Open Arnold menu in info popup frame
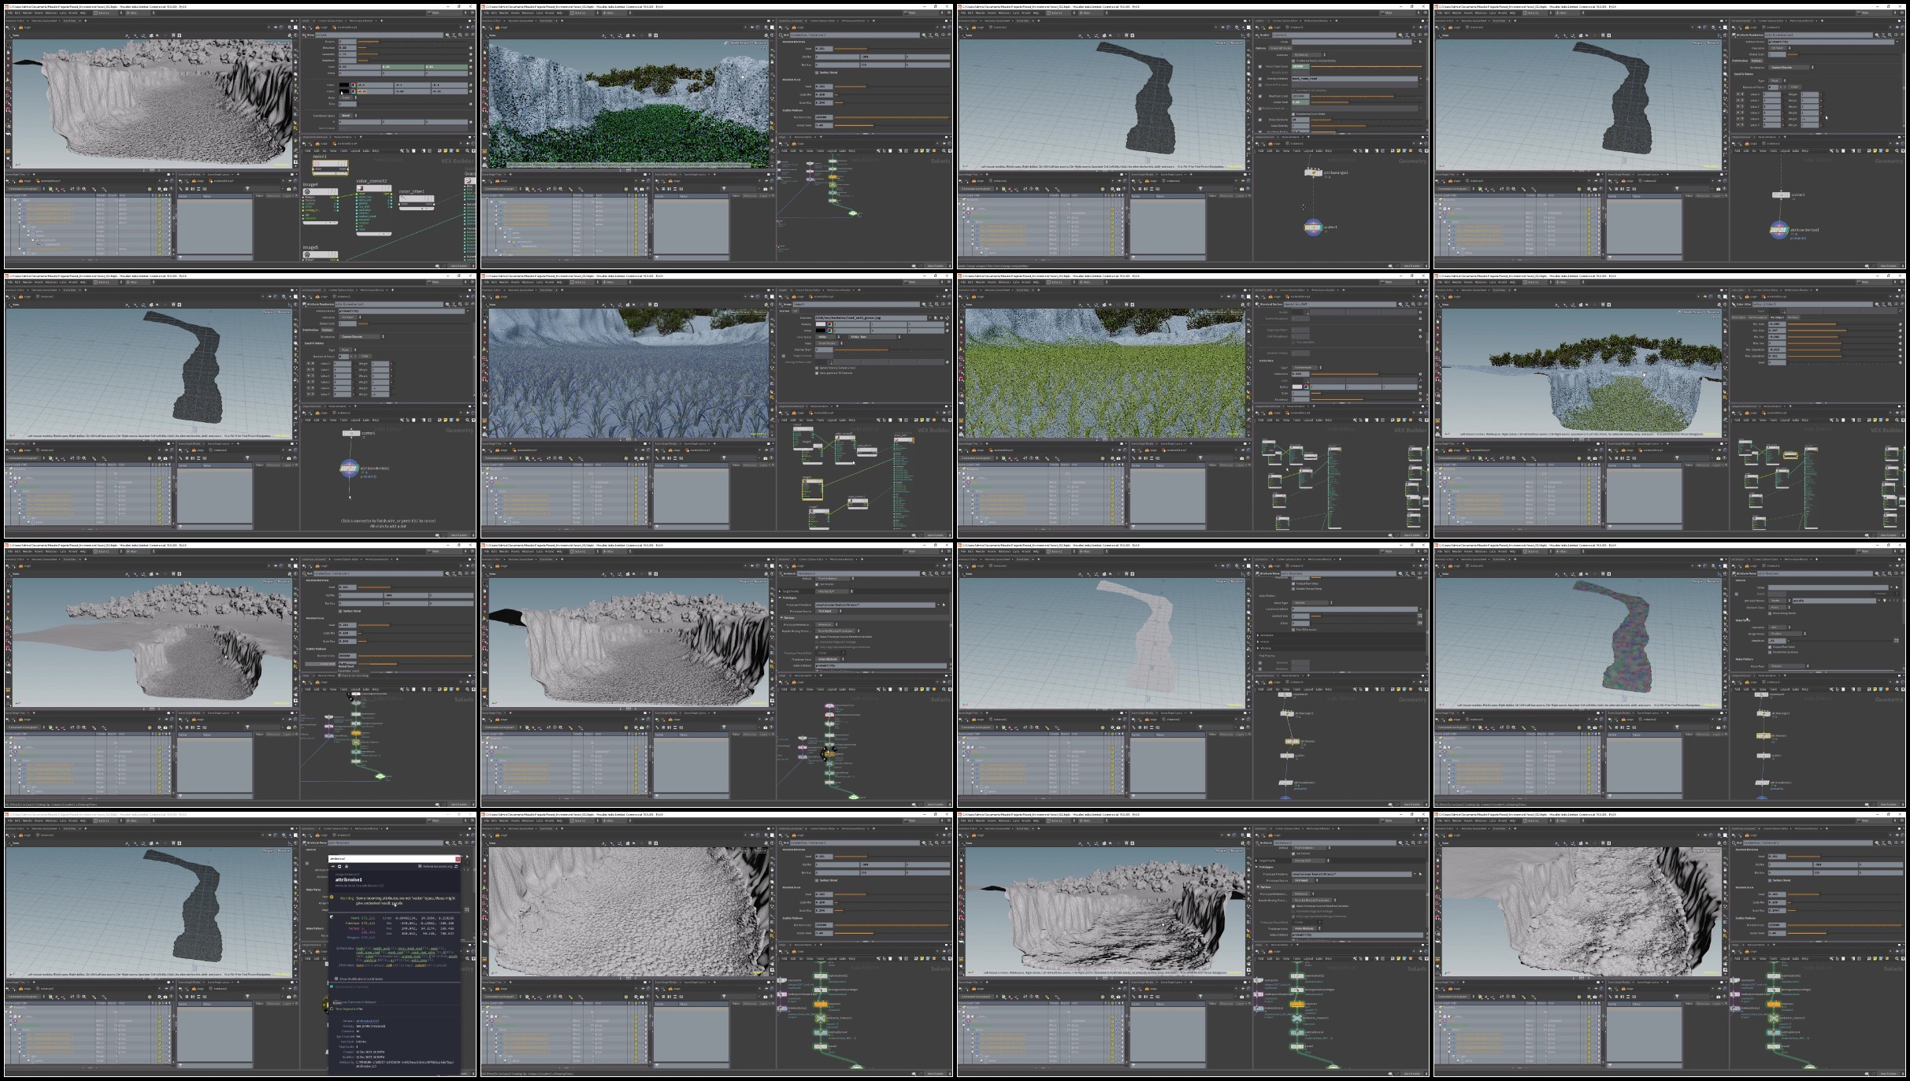This screenshot has height=1081, width=1910. [72, 820]
